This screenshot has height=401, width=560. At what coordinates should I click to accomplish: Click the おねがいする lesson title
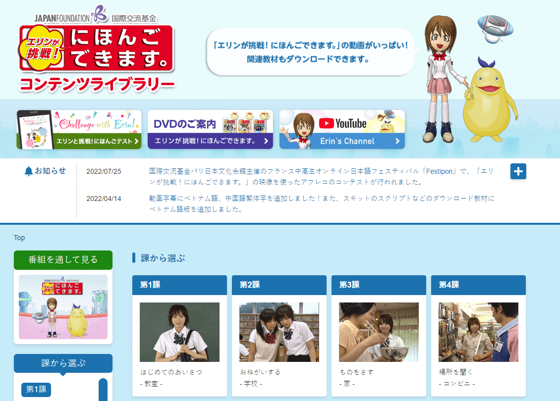coord(260,372)
